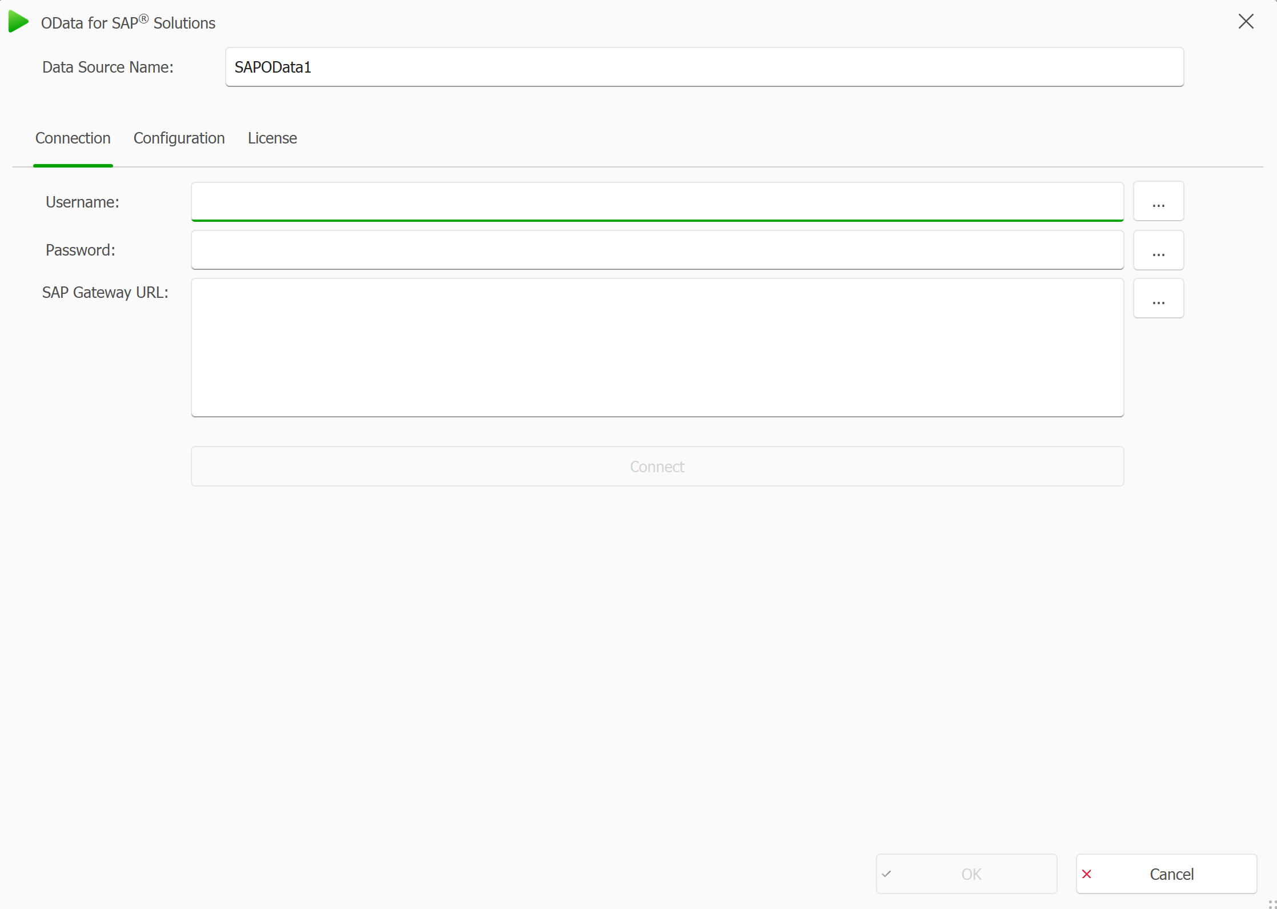Screen dimensions: 1277x909
Task: Click the OData for SAP Solutions title
Action: click(x=128, y=23)
